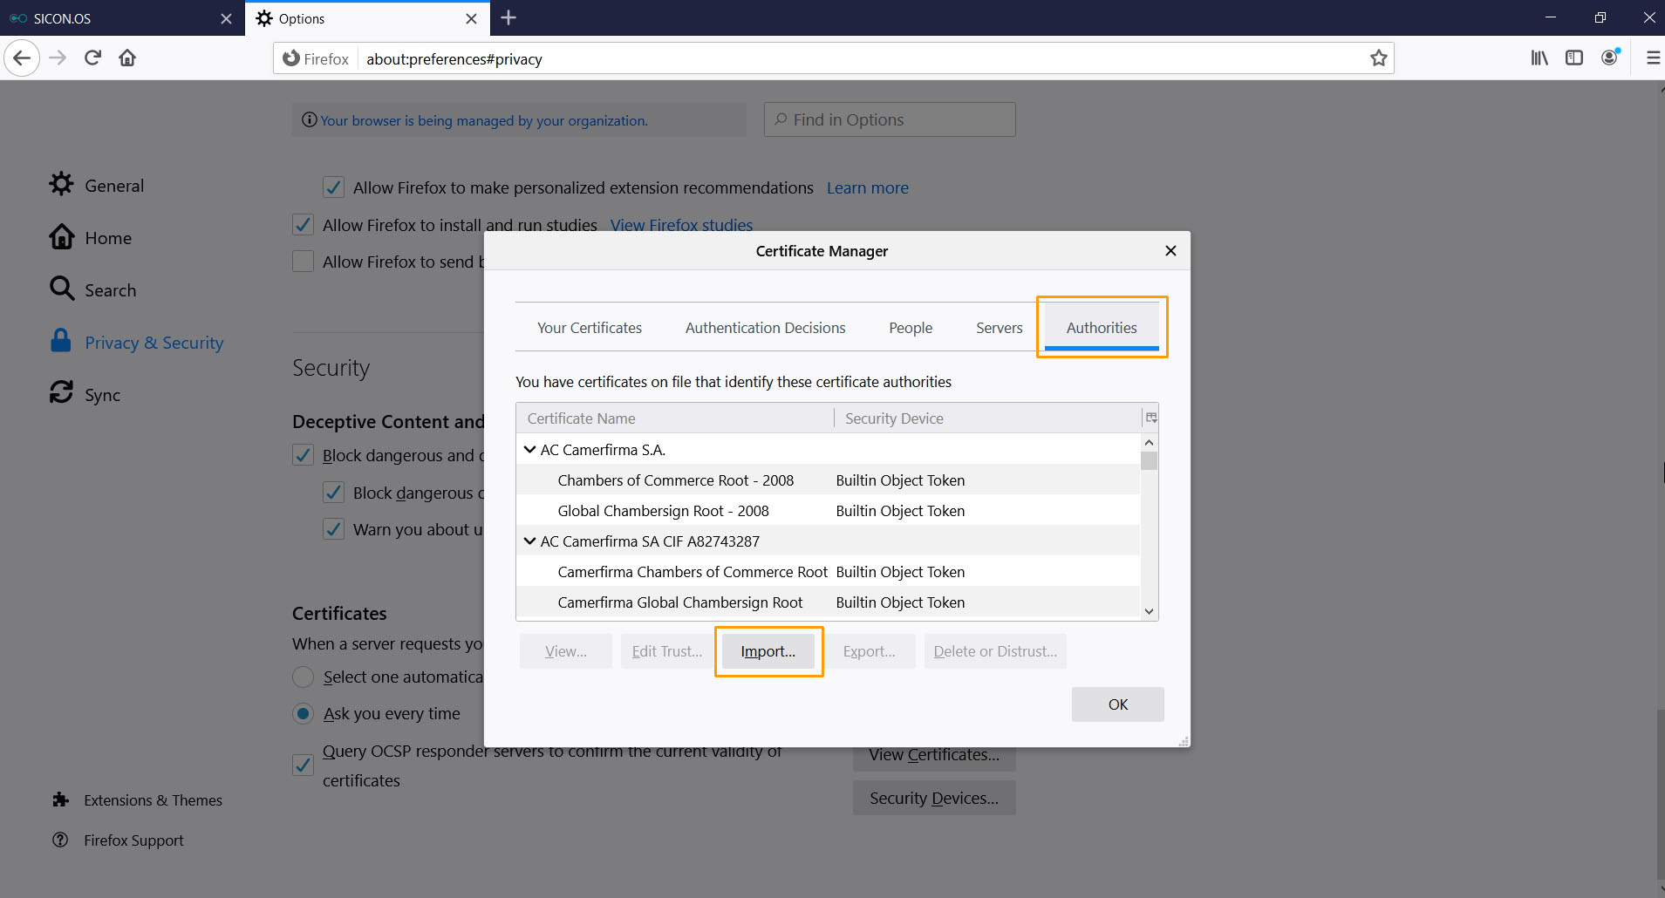Toggle Allow Firefox to install studies checkbox

tap(303, 225)
